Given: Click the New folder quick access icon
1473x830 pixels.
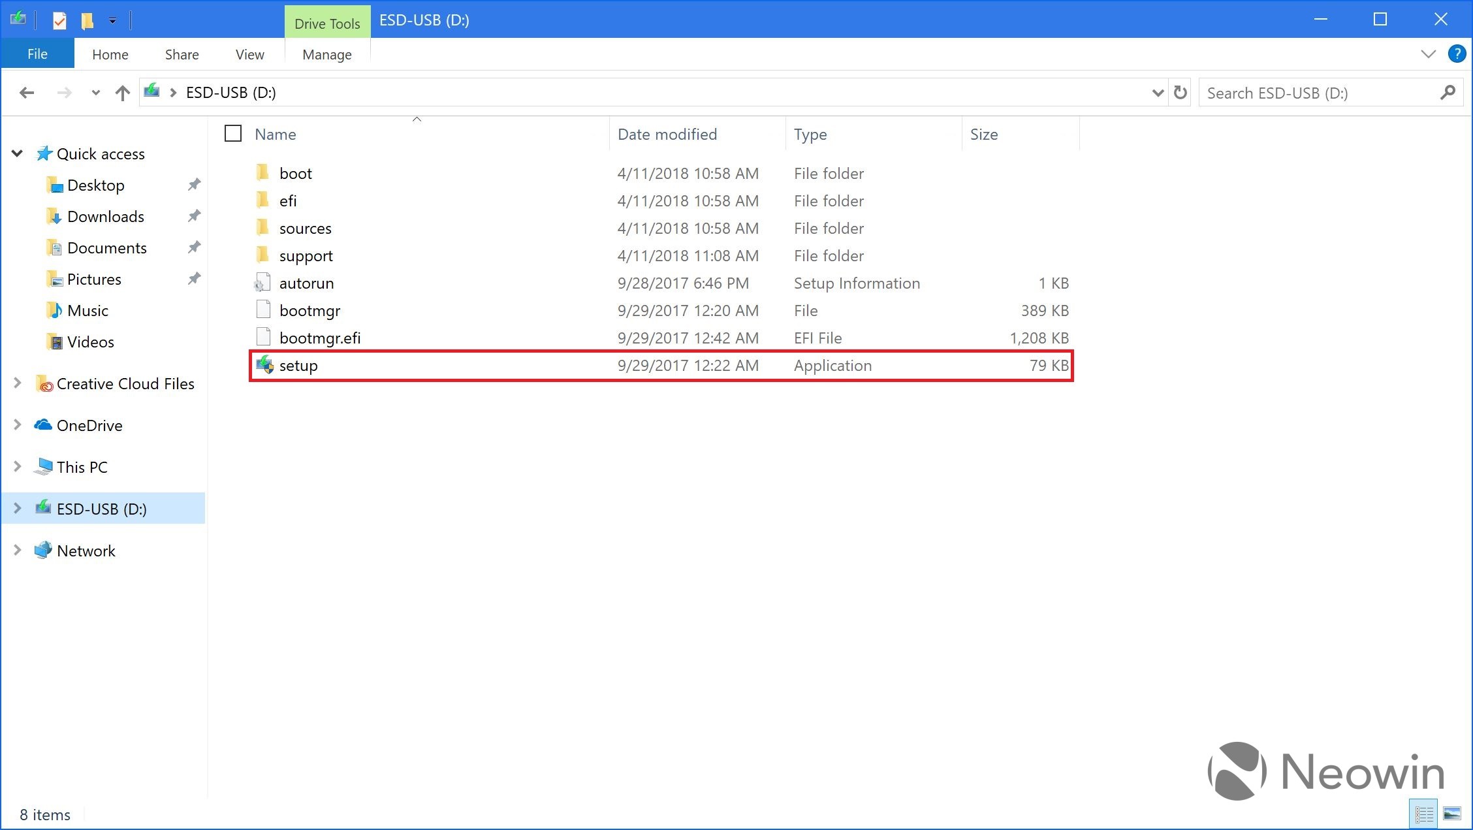Looking at the screenshot, I should [87, 20].
